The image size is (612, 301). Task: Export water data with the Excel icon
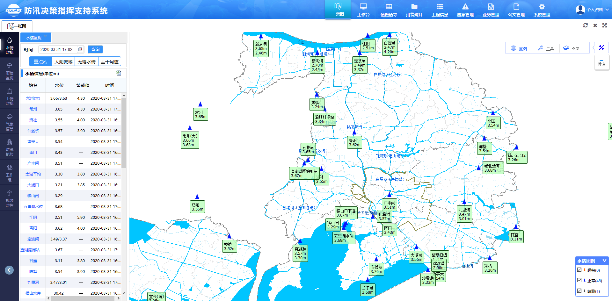pos(119,73)
